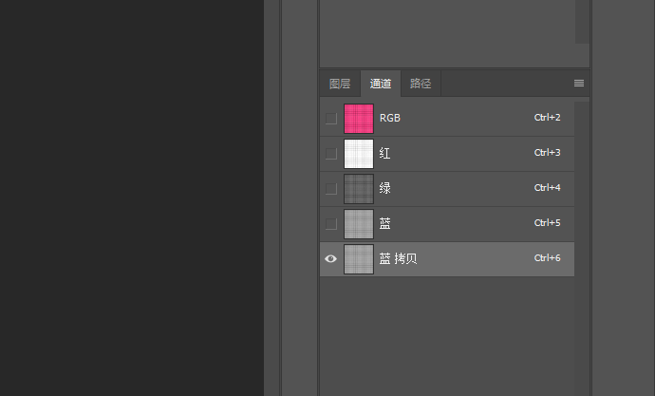
Task: Select the 红 channel name
Action: point(385,154)
